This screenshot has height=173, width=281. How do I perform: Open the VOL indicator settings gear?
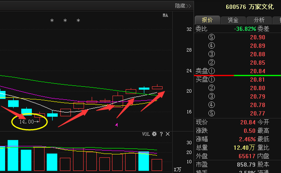[x=154, y=134]
